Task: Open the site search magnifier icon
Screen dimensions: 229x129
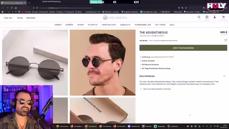Action: (x=199, y=17)
